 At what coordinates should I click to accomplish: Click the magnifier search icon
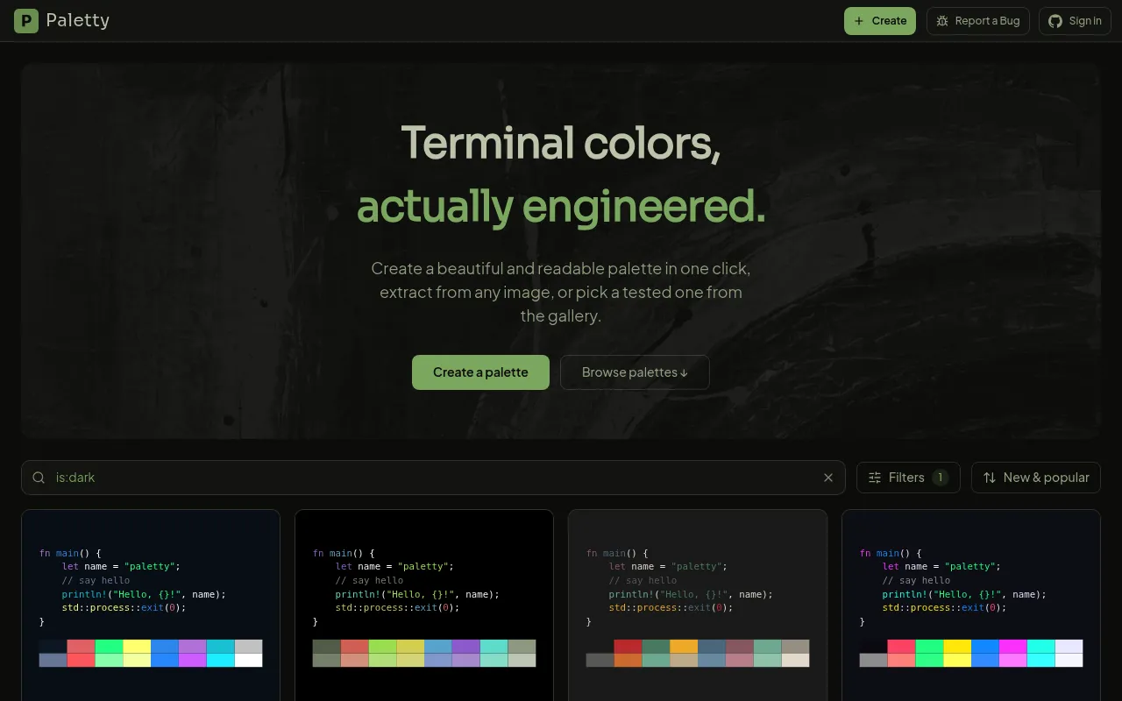click(x=39, y=478)
